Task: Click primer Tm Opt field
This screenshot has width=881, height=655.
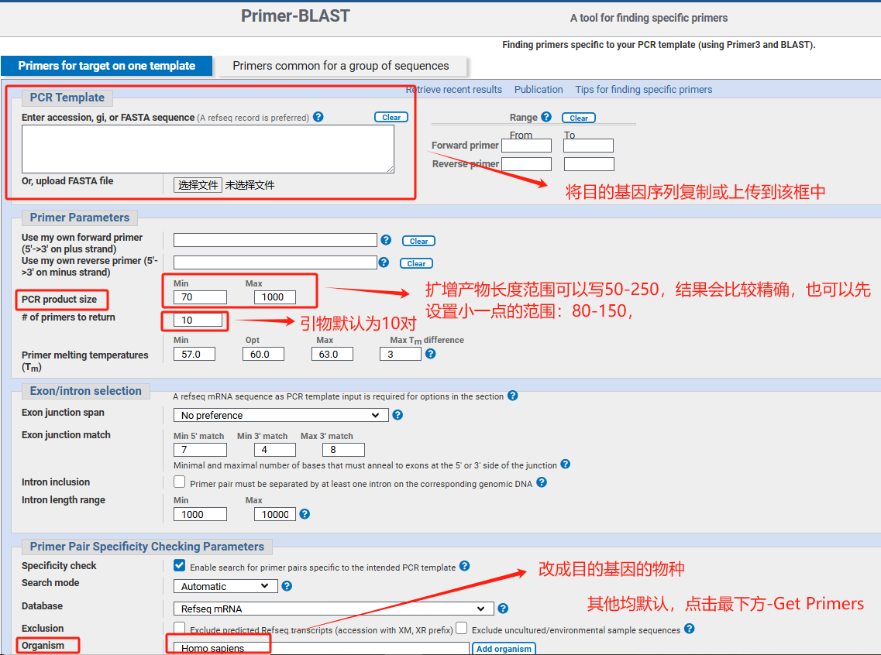Action: [263, 354]
